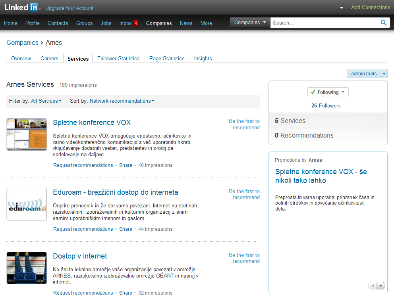Click the Add Connections link
394x295 pixels.
pyautogui.click(x=370, y=8)
